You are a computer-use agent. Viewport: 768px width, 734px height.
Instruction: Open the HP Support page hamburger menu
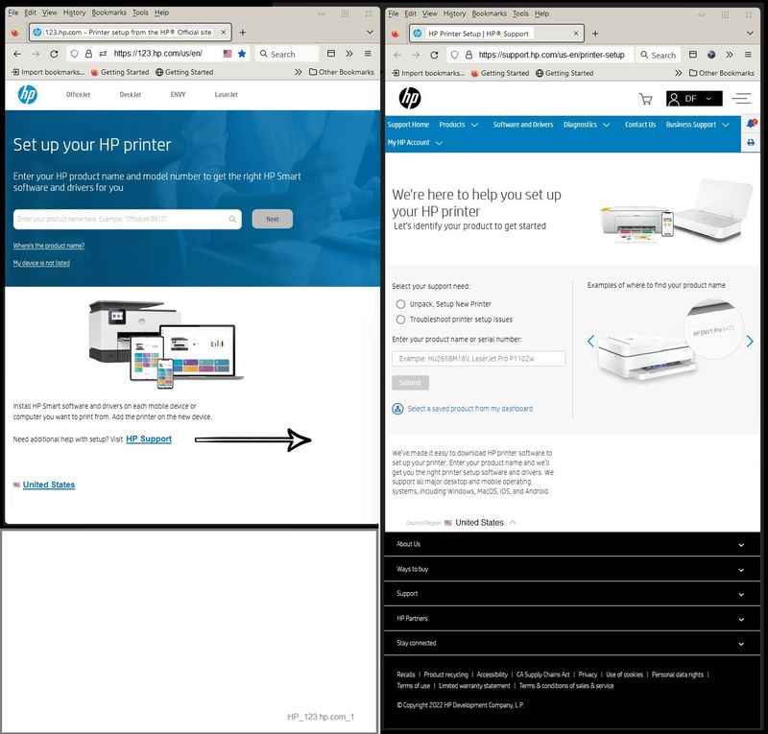tap(741, 99)
